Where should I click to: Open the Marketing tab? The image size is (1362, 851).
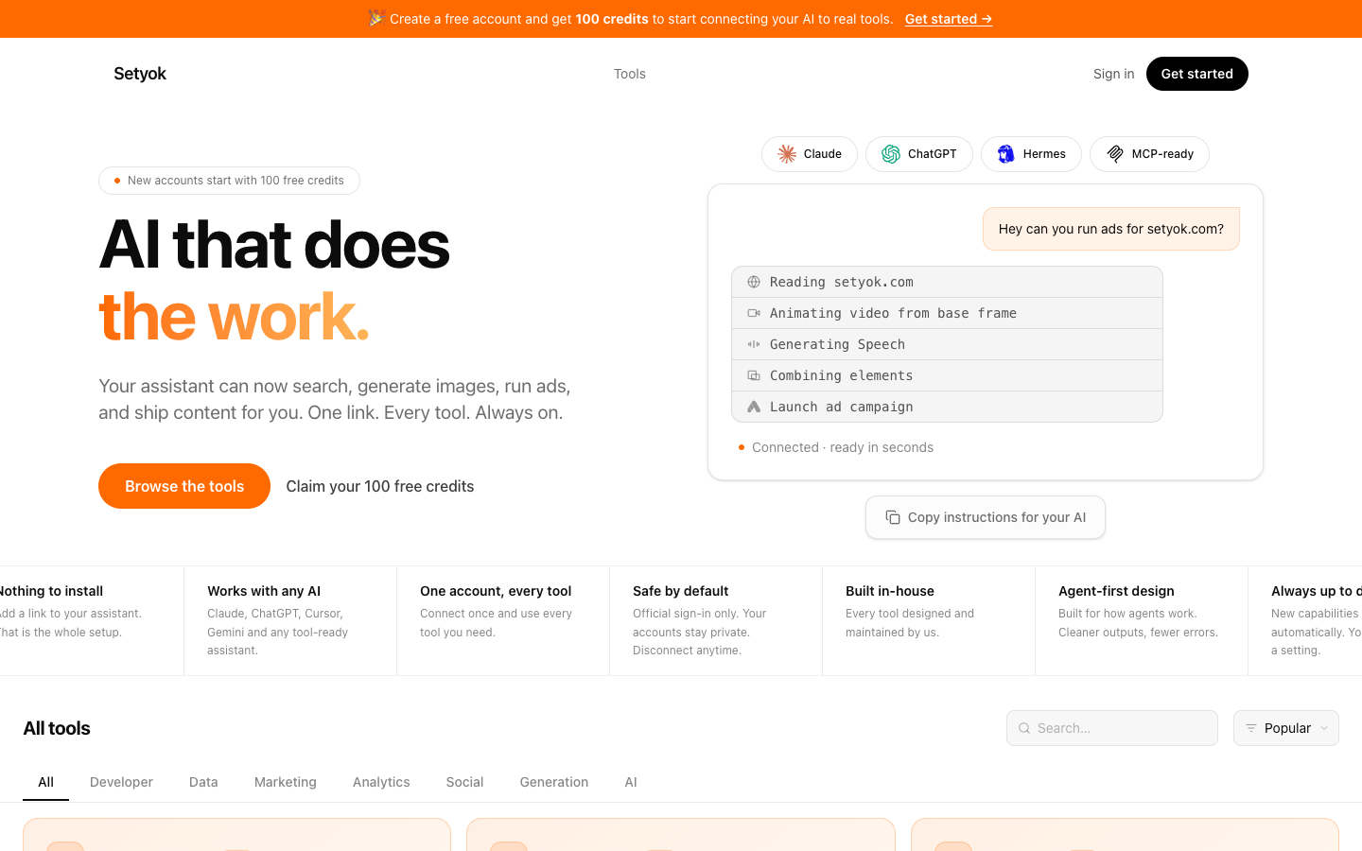[286, 782]
